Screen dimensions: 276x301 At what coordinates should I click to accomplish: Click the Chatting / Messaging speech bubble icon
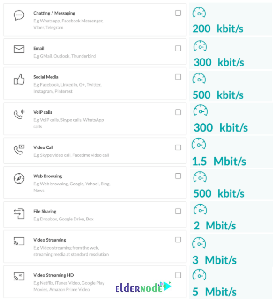pos(19,15)
